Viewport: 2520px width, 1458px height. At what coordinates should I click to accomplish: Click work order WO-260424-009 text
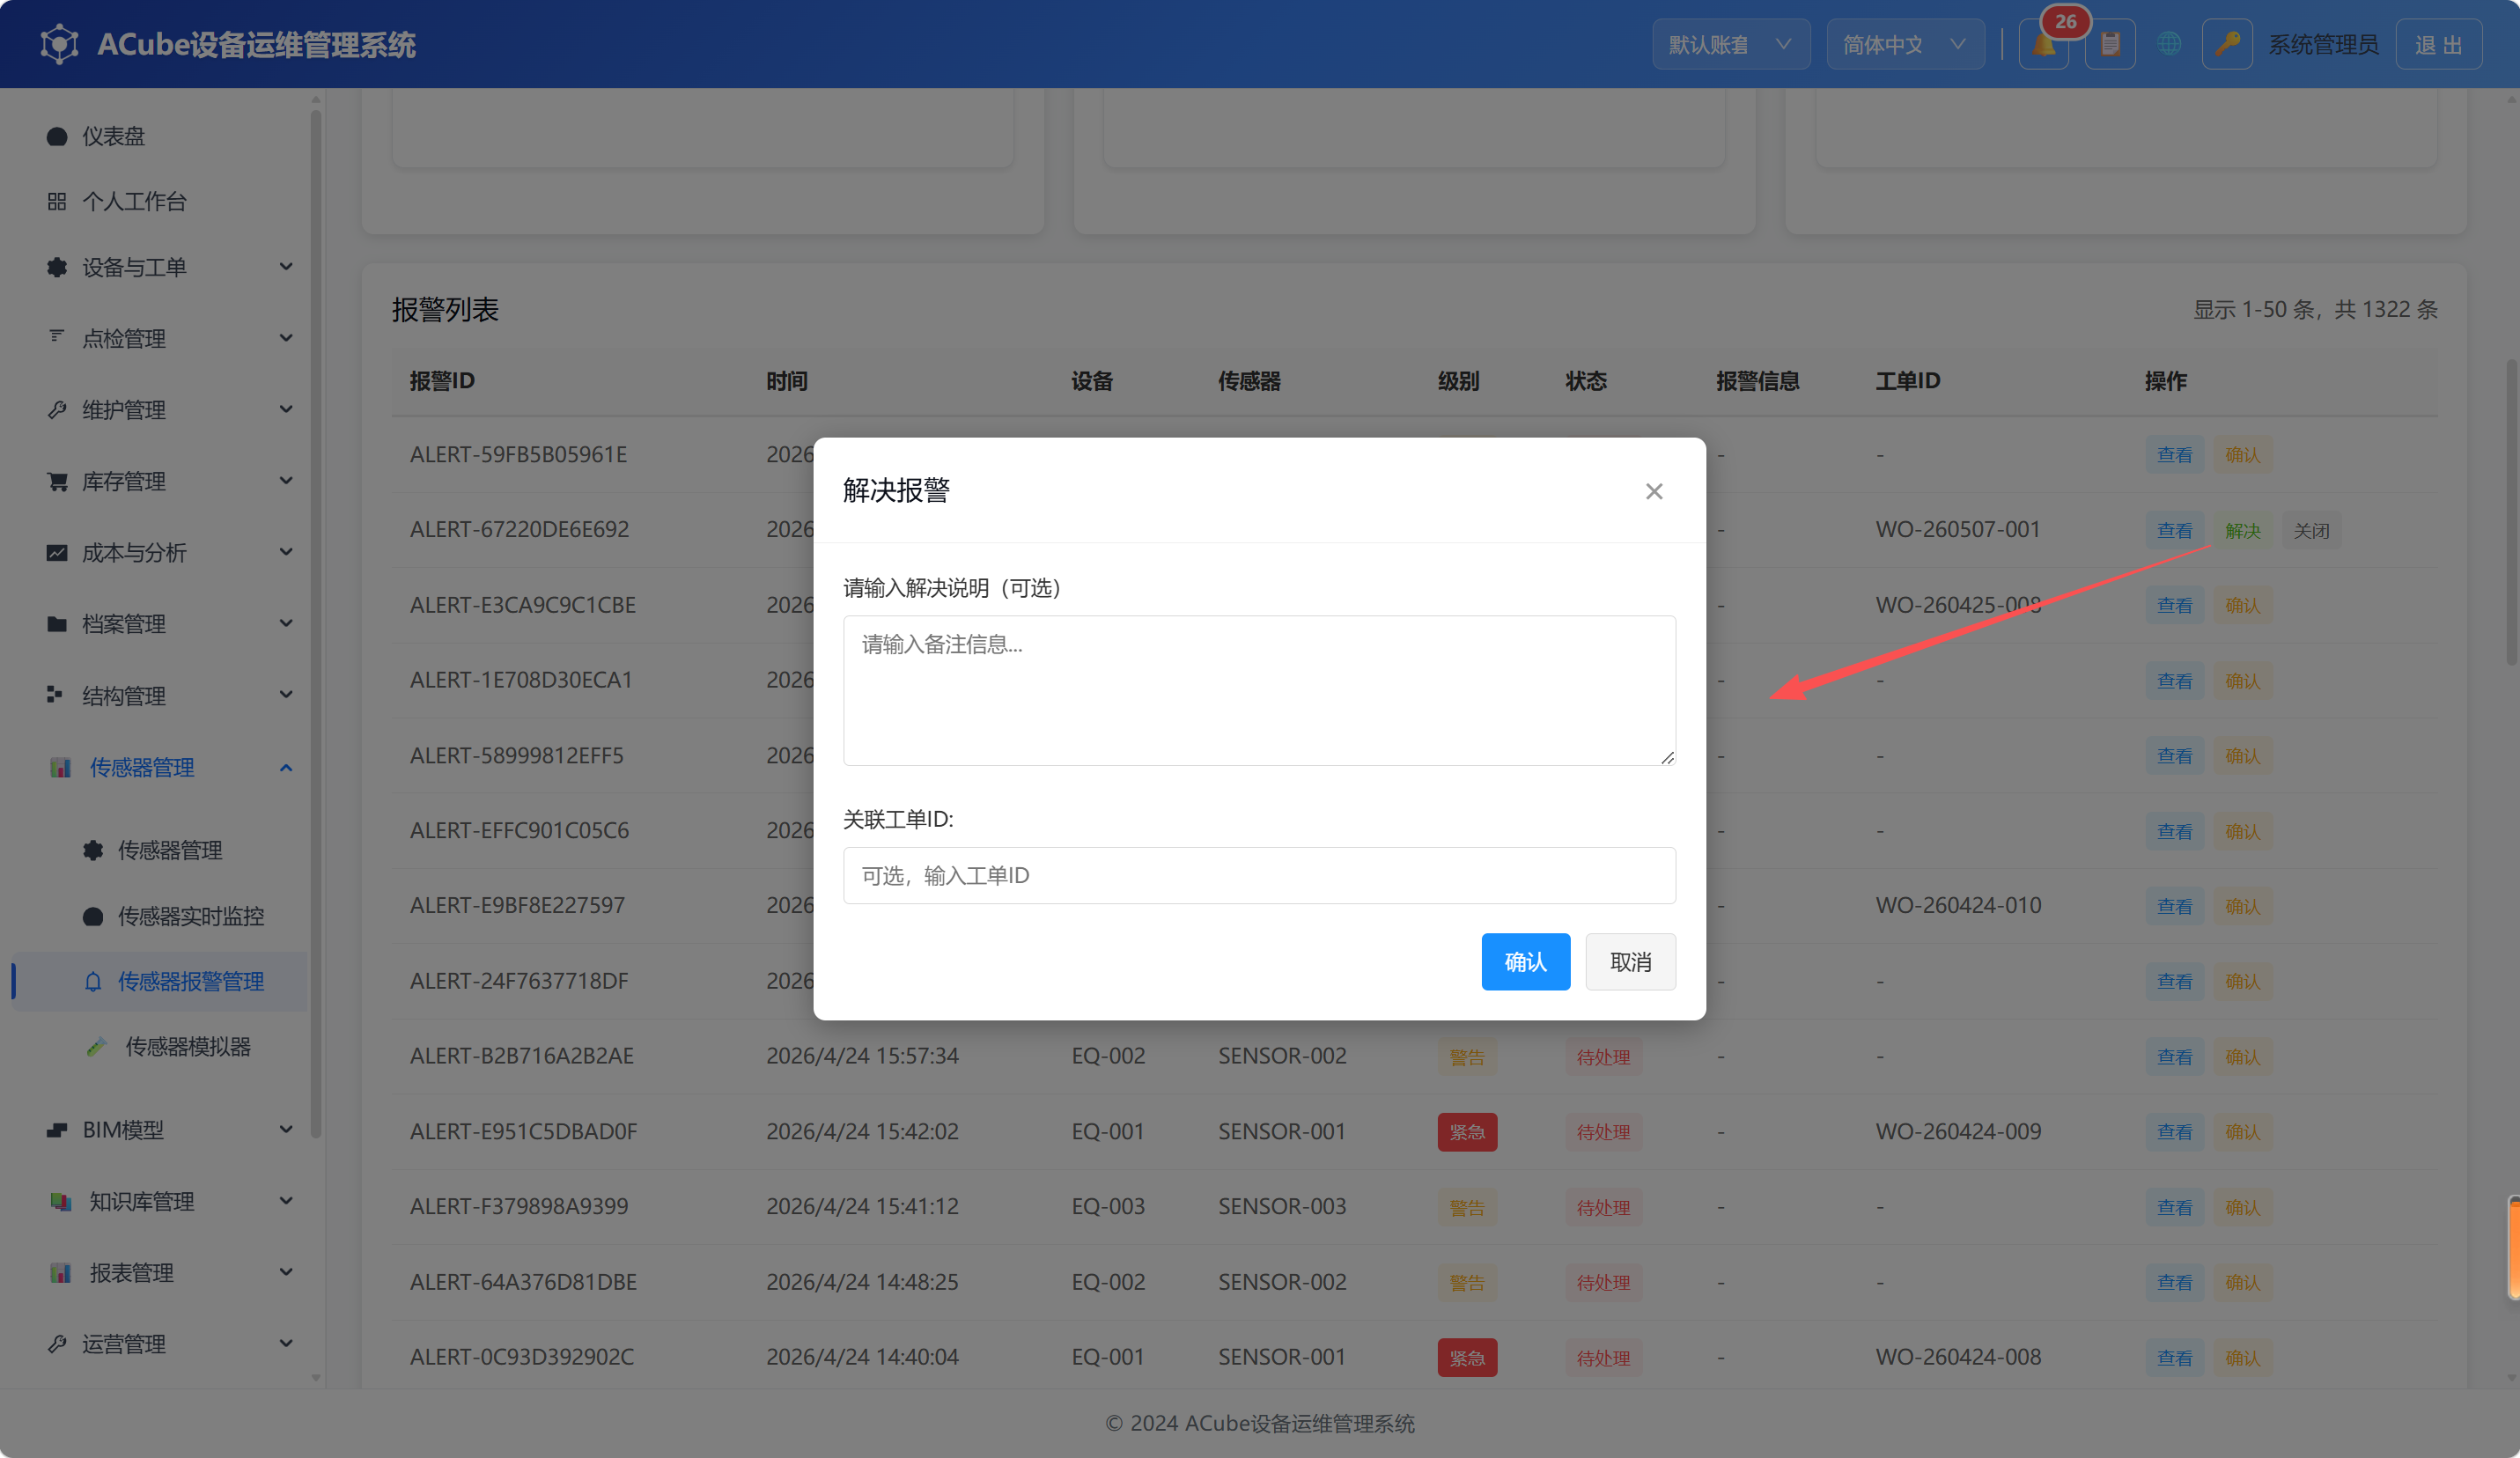coord(1958,1131)
